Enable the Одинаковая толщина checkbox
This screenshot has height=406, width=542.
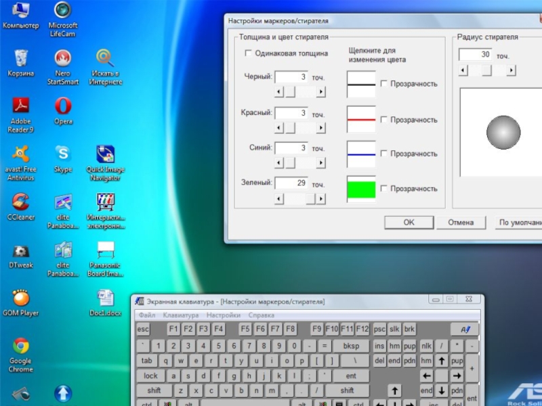click(249, 53)
